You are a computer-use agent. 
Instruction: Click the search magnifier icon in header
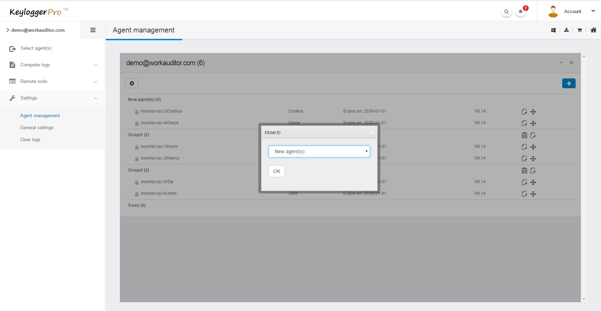coord(506,12)
